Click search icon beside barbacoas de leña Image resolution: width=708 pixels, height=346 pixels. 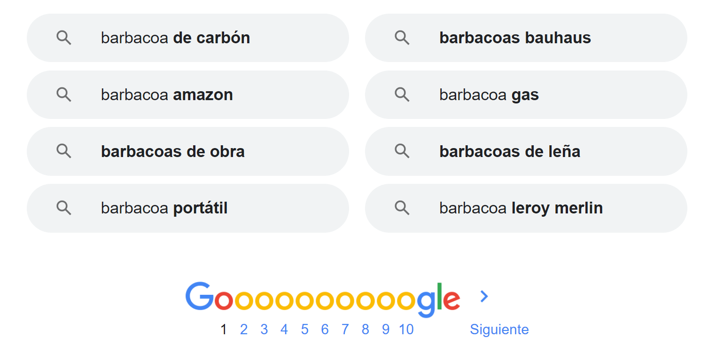click(x=402, y=151)
